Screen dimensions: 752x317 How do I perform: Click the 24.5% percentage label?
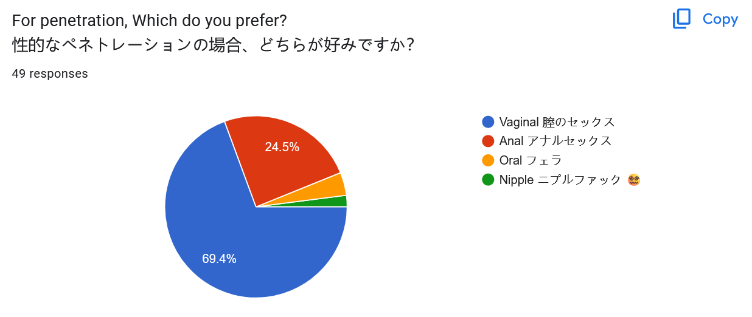point(282,147)
